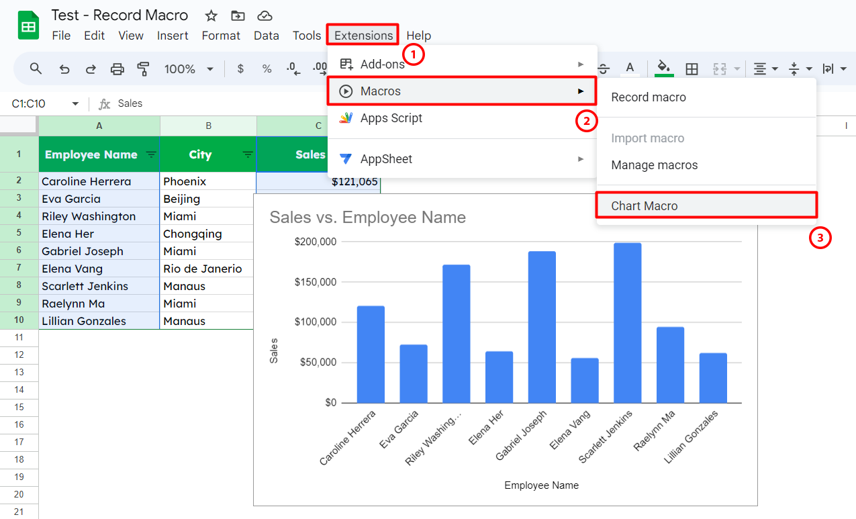This screenshot has width=856, height=519.
Task: Format as percent with the % button
Action: 267,68
